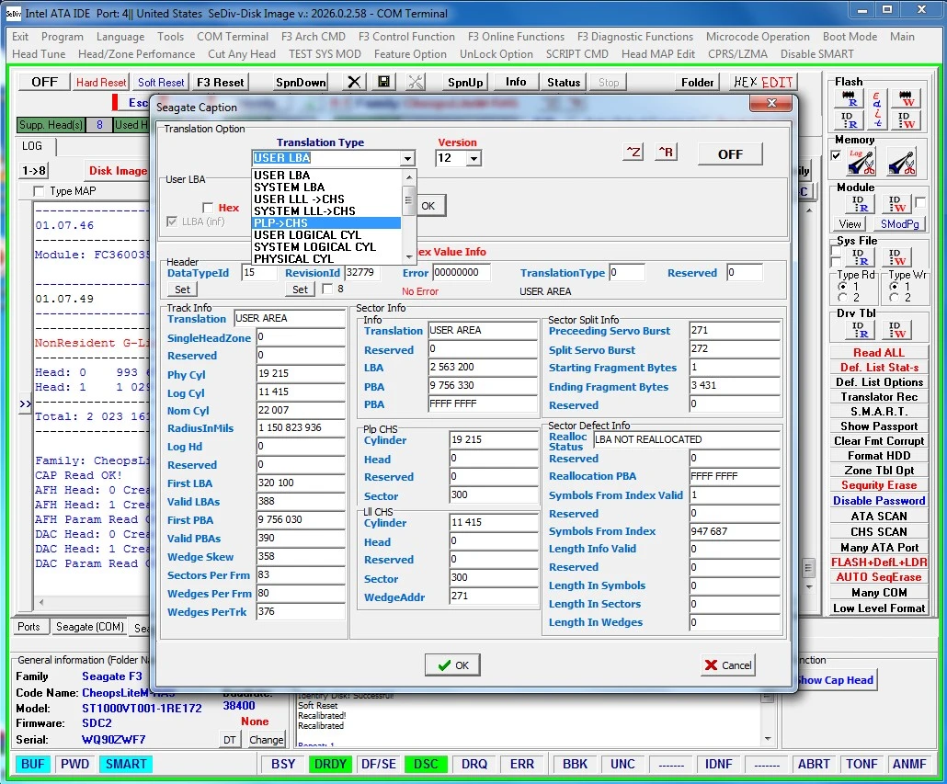Click the floppy disk save icon
The height and width of the screenshot is (784, 947).
(x=383, y=82)
